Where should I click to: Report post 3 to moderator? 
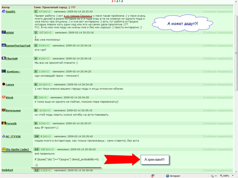coord(218,46)
